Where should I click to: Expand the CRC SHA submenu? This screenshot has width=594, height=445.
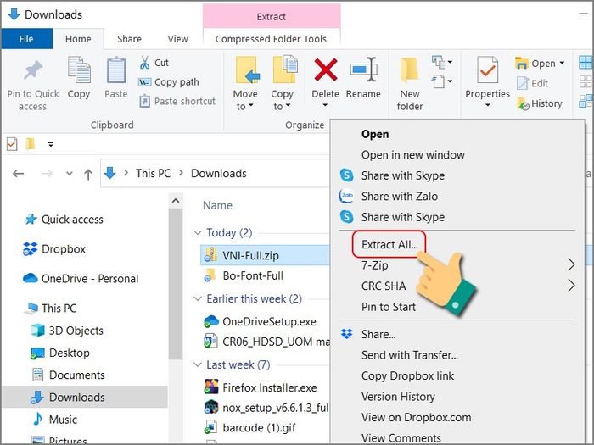pyautogui.click(x=572, y=286)
